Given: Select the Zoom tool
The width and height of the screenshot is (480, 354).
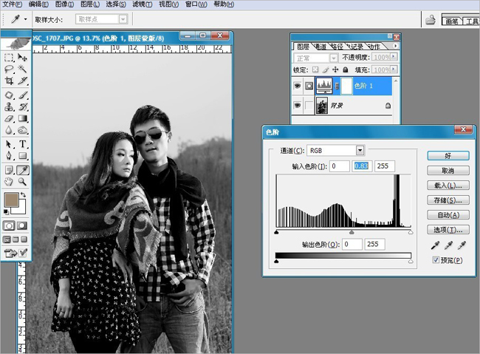Looking at the screenshot, I should click(x=22, y=182).
